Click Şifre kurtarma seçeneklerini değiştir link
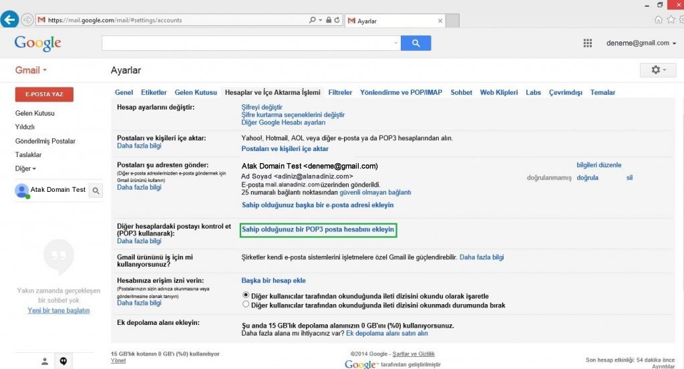684x369 pixels. coord(293,115)
